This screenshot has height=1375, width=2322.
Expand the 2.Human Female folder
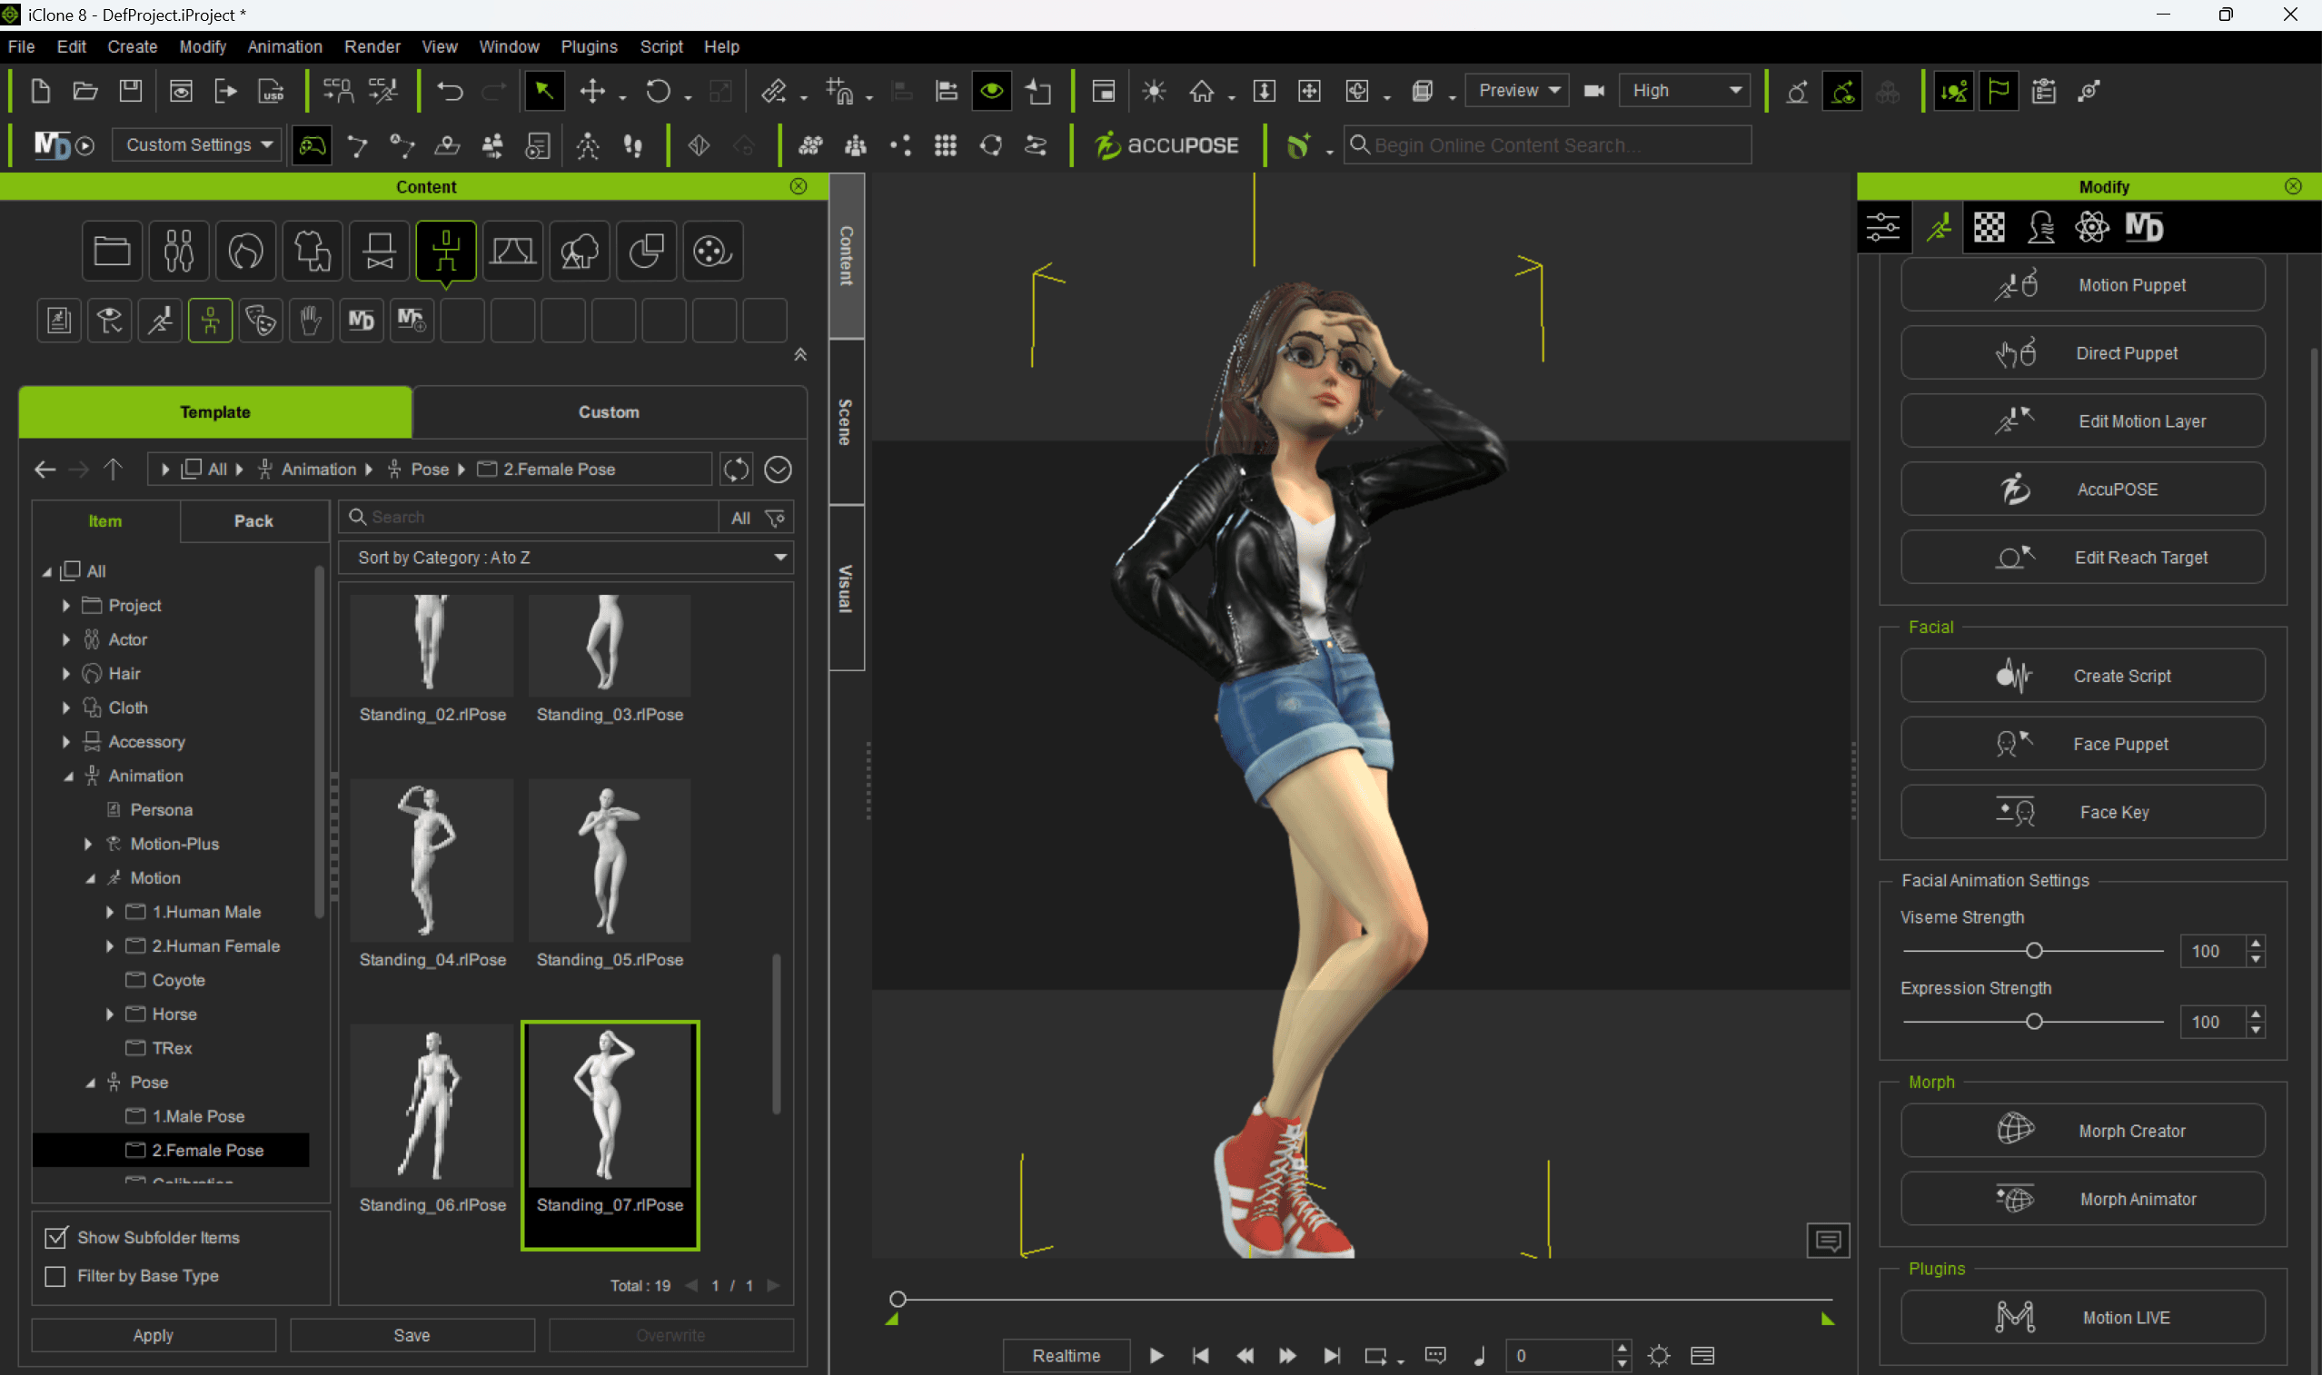pos(109,946)
